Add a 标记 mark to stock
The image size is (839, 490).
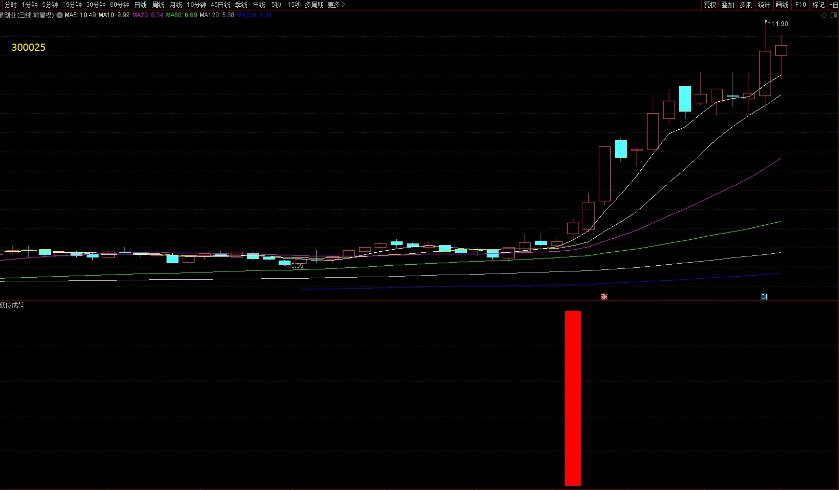818,5
